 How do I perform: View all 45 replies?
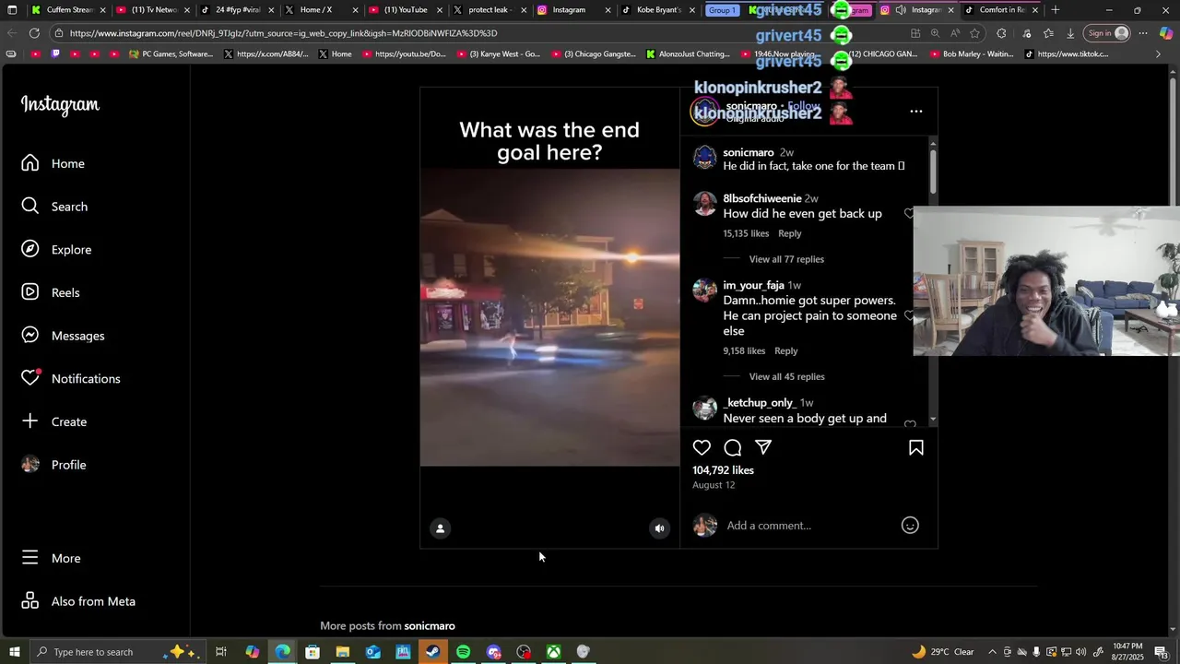click(786, 376)
